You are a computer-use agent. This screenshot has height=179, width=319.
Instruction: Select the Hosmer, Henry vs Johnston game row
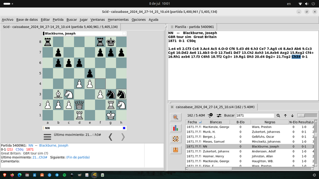coord(250,156)
